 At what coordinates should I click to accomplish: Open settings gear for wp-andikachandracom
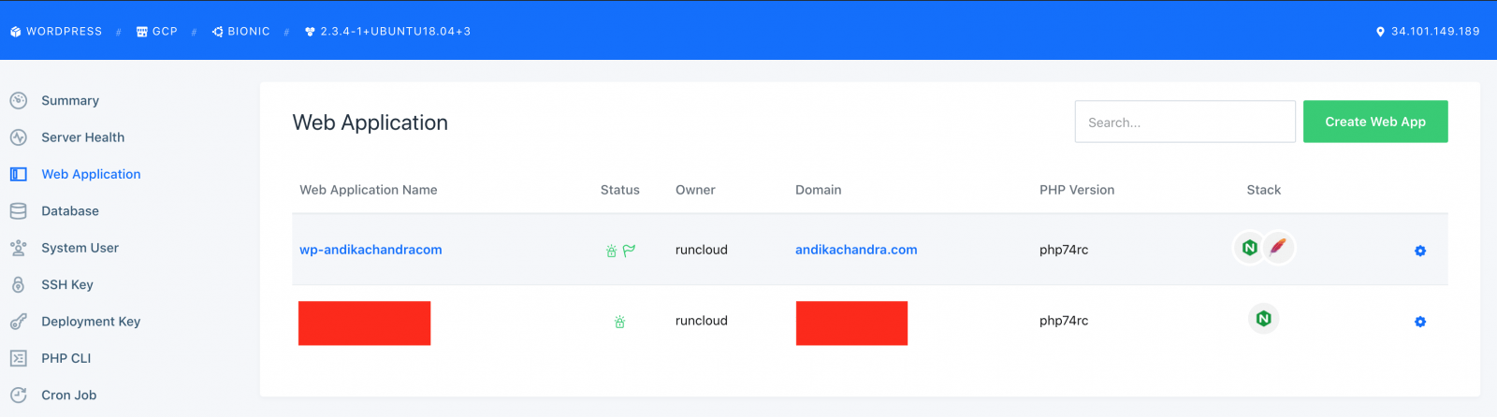tap(1420, 251)
